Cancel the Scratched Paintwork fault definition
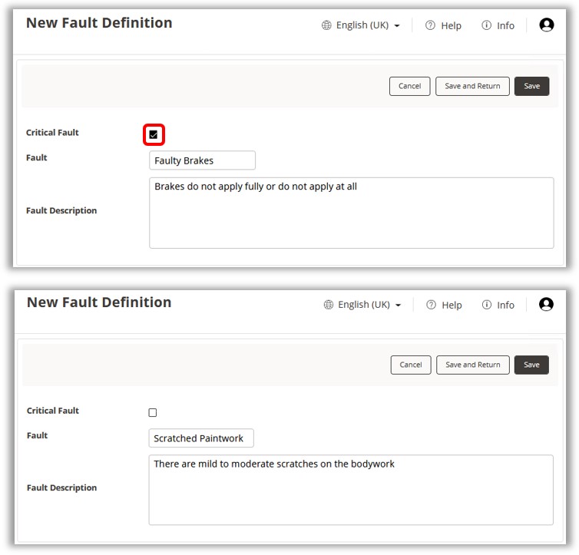579x555 pixels. click(x=411, y=365)
